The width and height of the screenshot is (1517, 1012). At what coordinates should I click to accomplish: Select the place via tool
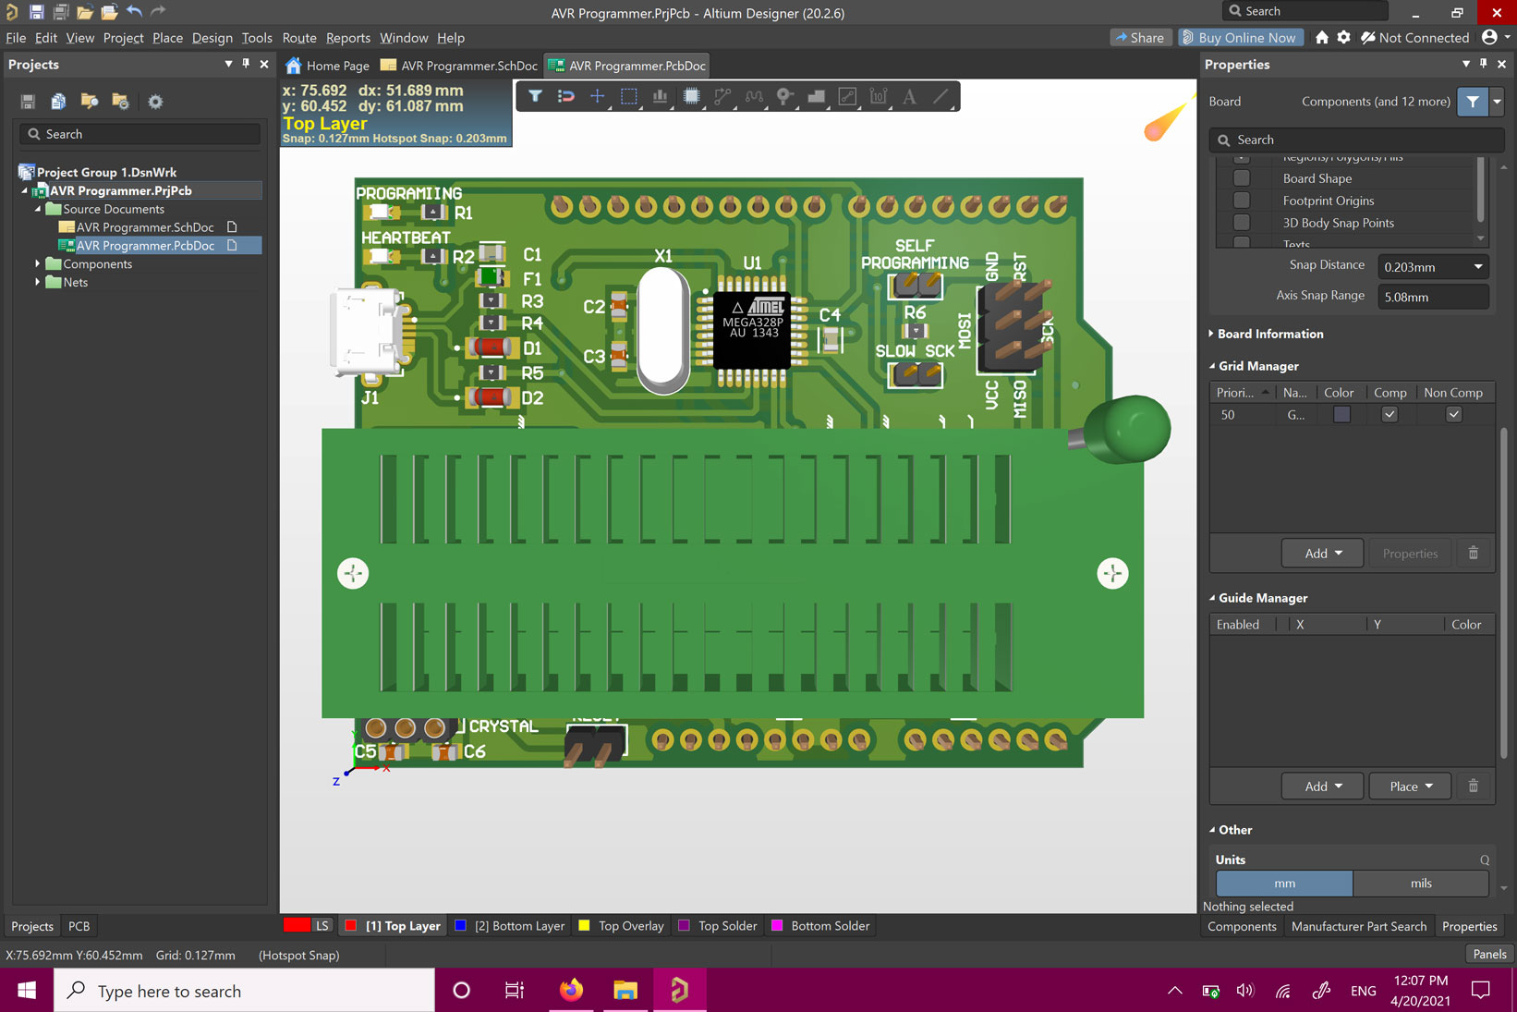(x=785, y=96)
